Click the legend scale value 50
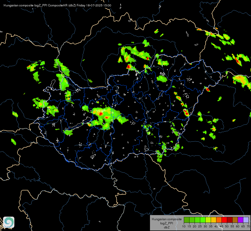This screenshot has width=251, height=231. click(227, 227)
